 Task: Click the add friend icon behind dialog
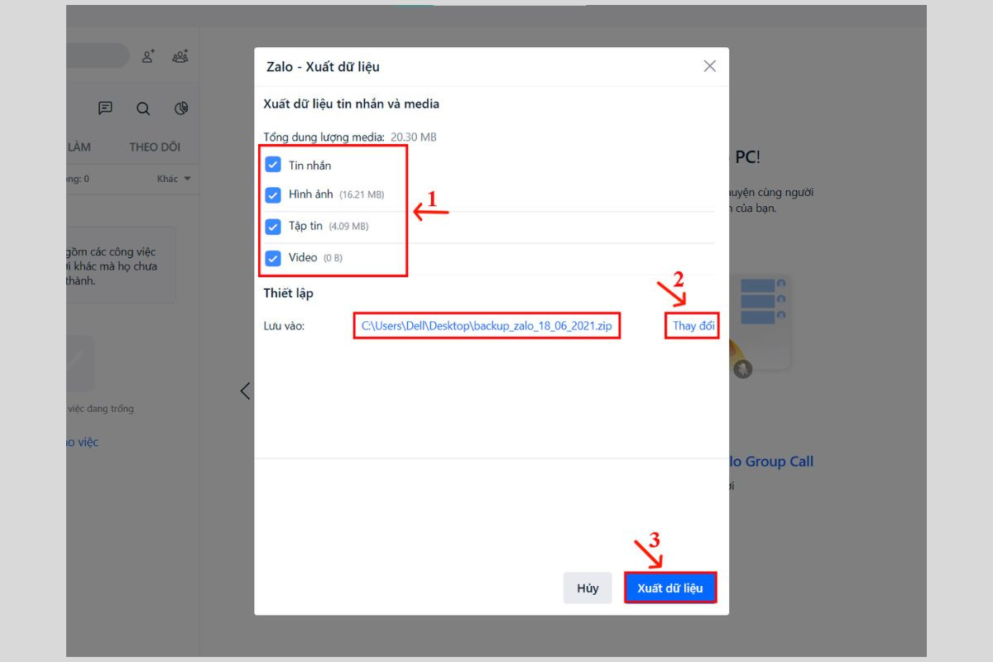coord(148,56)
